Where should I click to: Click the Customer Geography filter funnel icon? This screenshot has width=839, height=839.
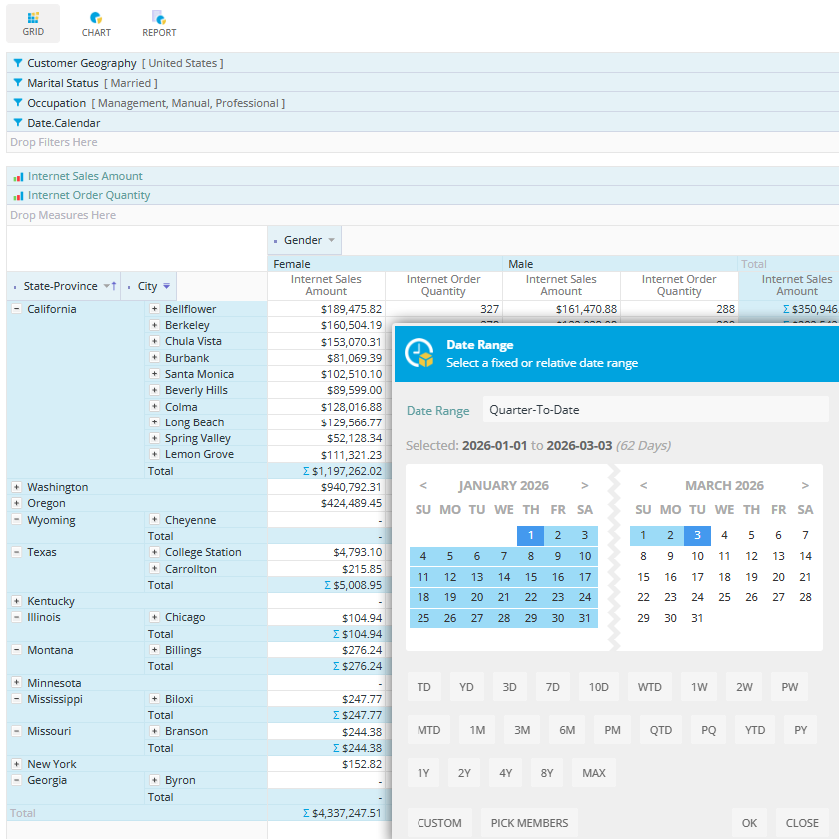(x=18, y=63)
